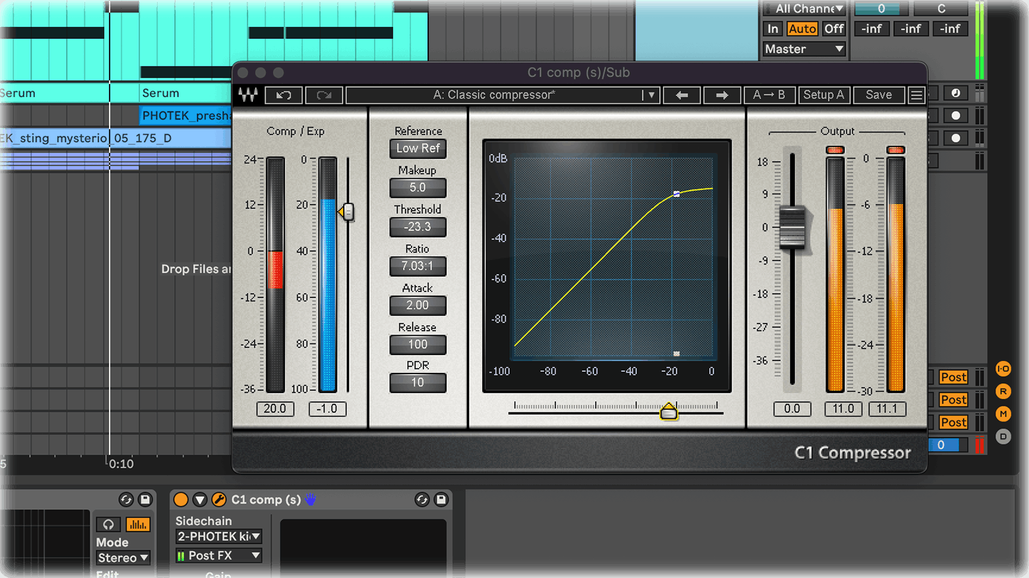Click the blue hand icon beside C1 comp (s)
The height and width of the screenshot is (578, 1029).
[311, 499]
